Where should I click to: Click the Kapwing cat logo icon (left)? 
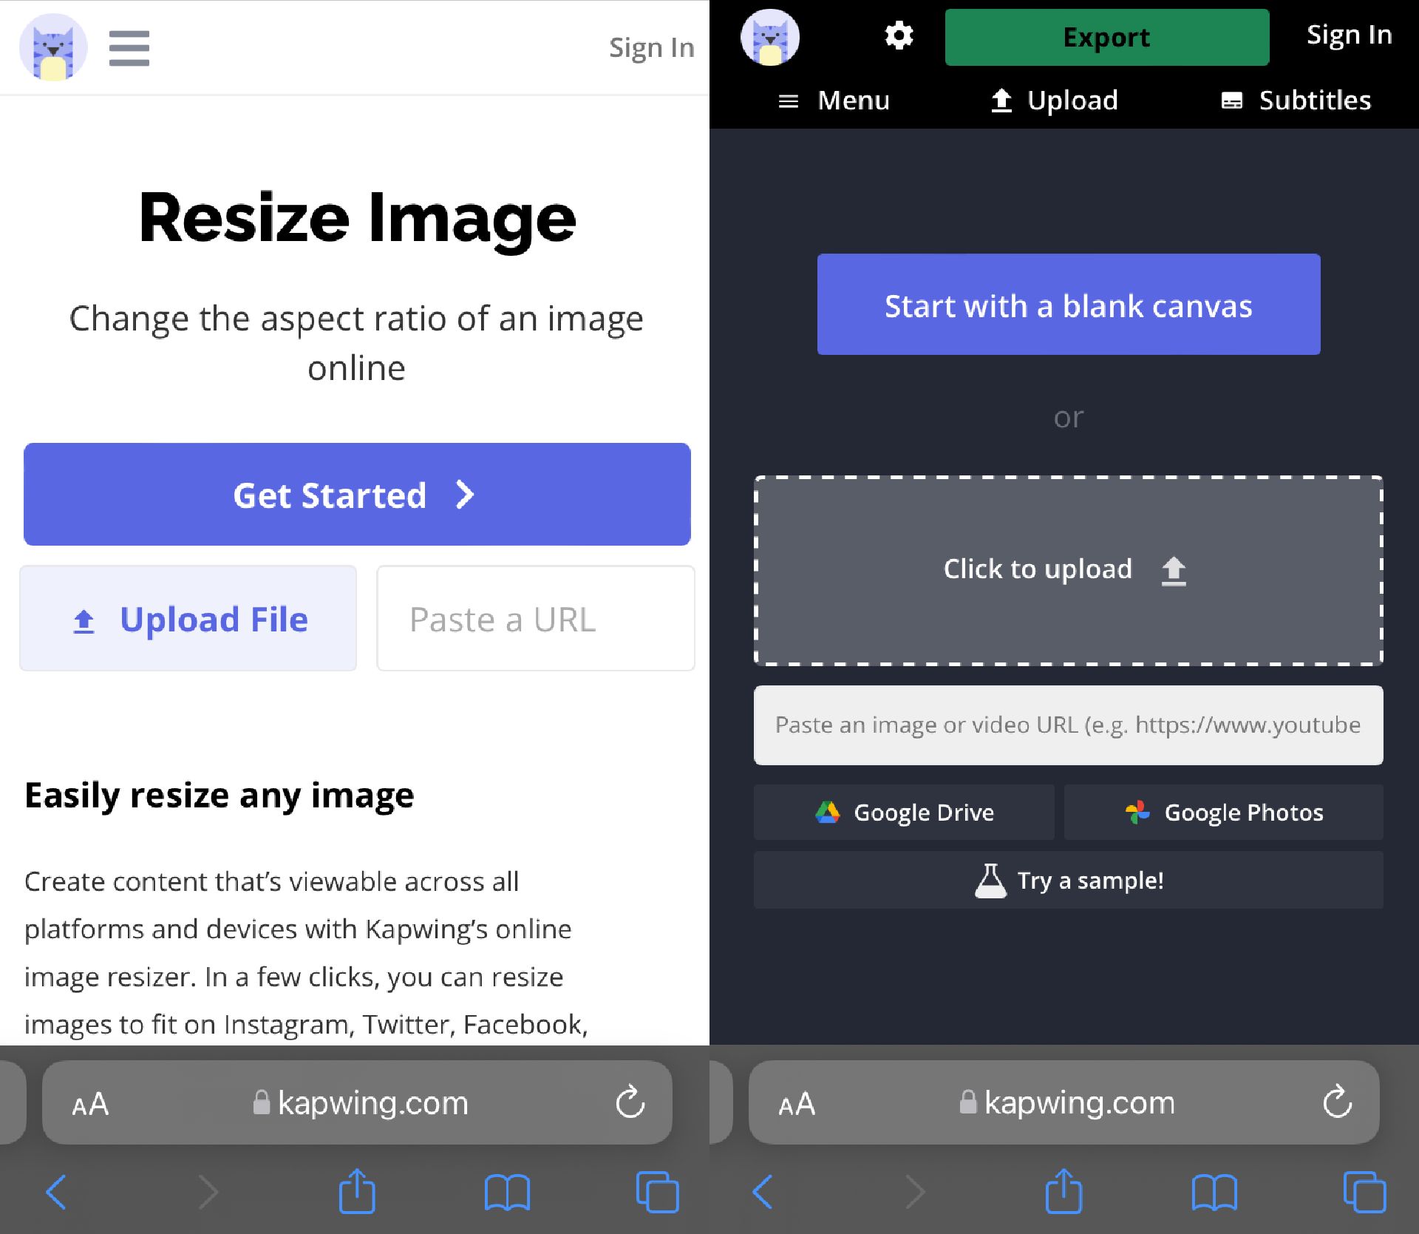tap(52, 48)
